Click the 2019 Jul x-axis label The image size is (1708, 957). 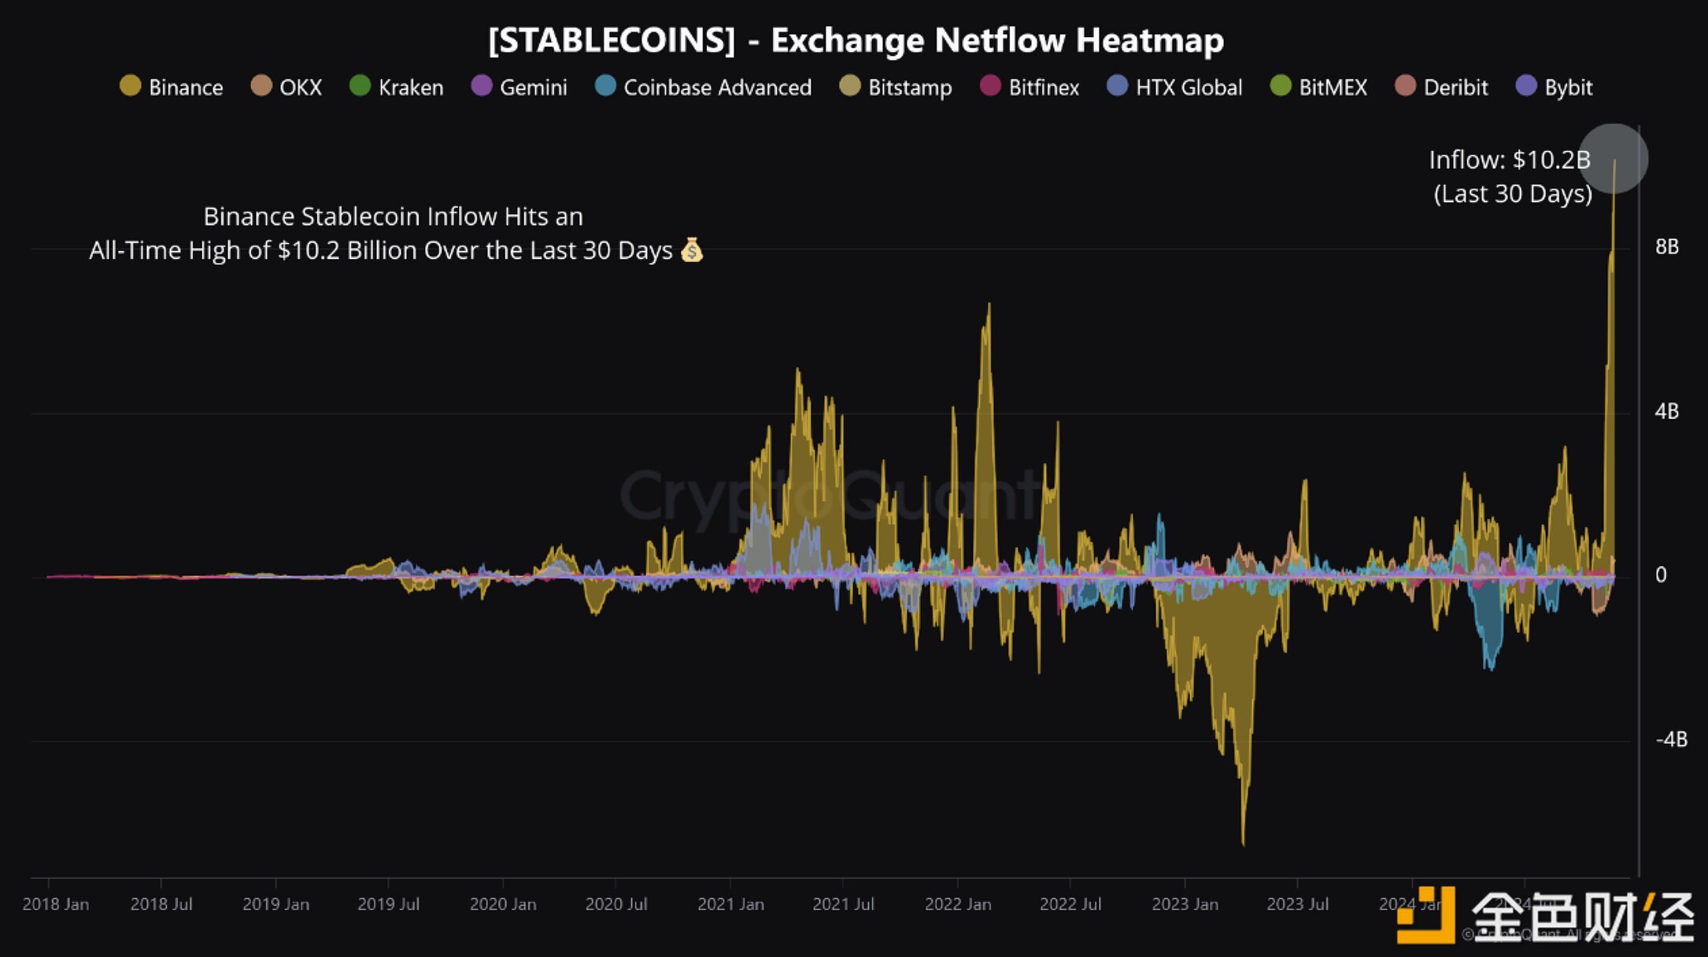tap(389, 904)
